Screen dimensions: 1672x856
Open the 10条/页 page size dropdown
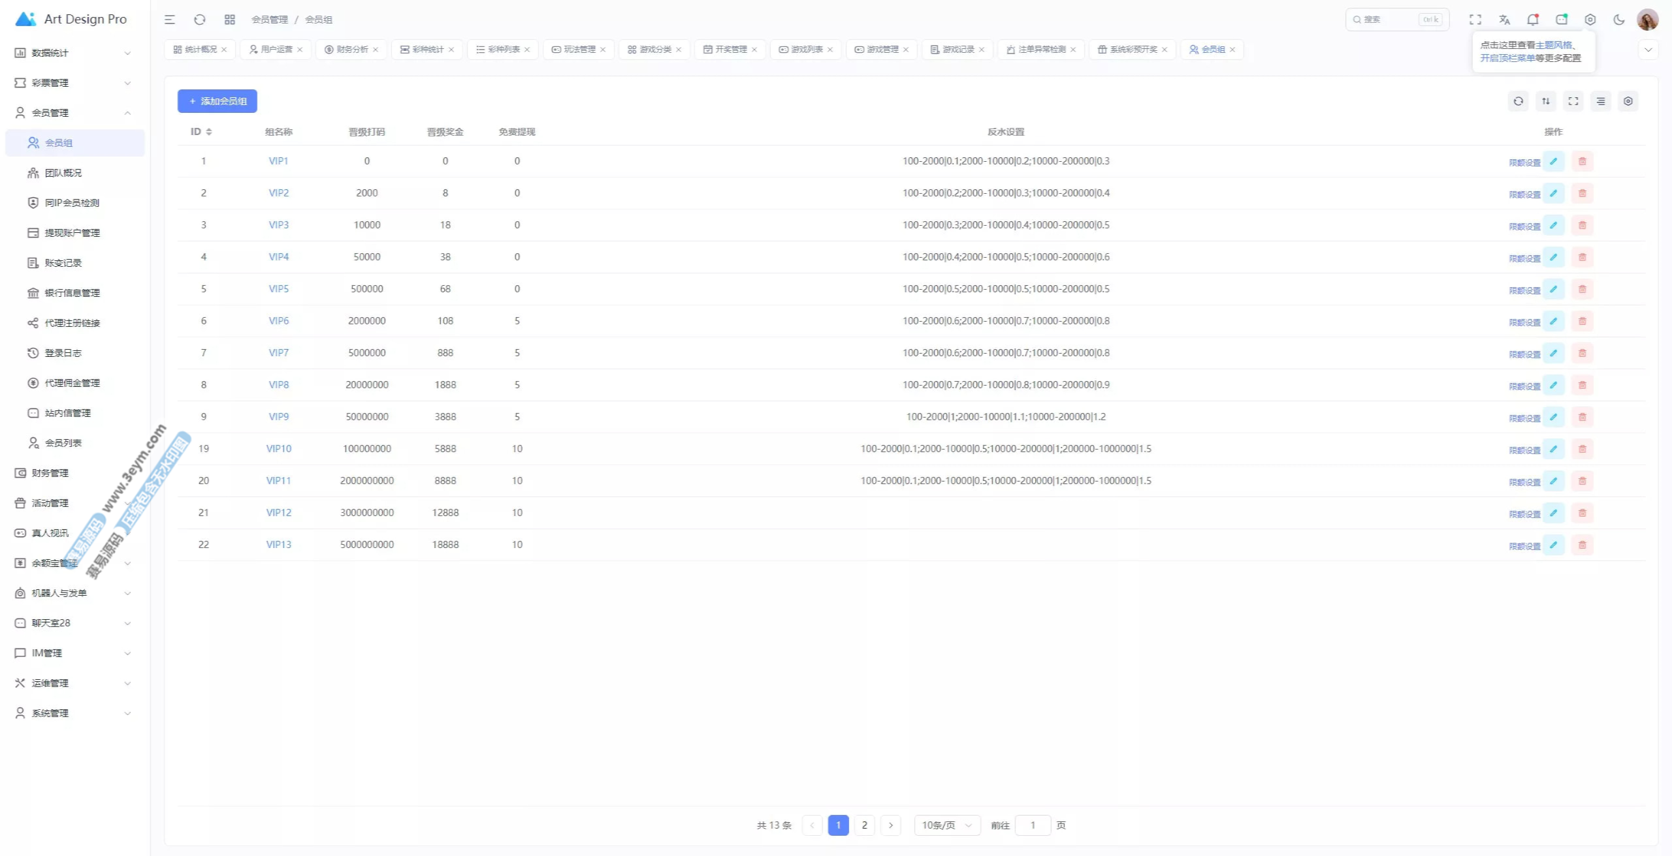[946, 825]
